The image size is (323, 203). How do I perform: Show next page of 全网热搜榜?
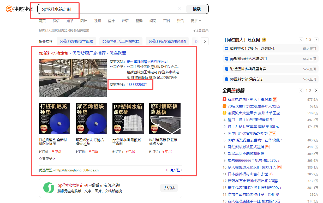click(x=316, y=91)
